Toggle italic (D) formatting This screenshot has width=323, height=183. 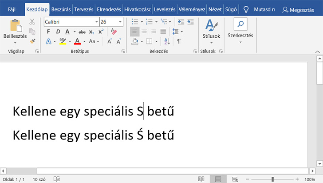coord(57,32)
